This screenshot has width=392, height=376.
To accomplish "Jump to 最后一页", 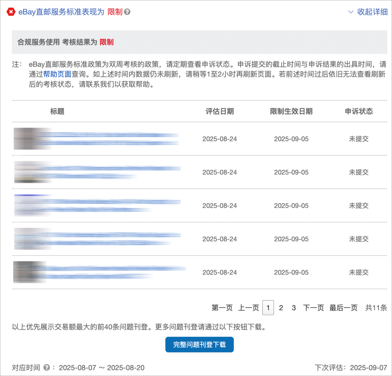I will point(343,308).
